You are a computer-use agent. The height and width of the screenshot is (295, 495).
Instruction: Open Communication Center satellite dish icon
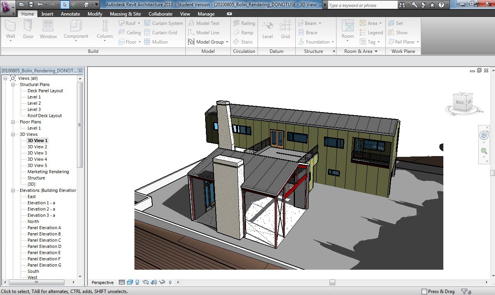tap(423, 5)
